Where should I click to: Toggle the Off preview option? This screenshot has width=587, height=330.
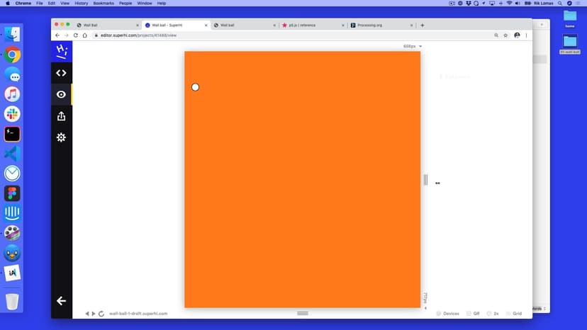click(473, 313)
